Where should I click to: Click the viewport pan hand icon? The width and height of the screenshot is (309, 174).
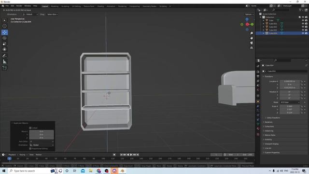coord(252,38)
